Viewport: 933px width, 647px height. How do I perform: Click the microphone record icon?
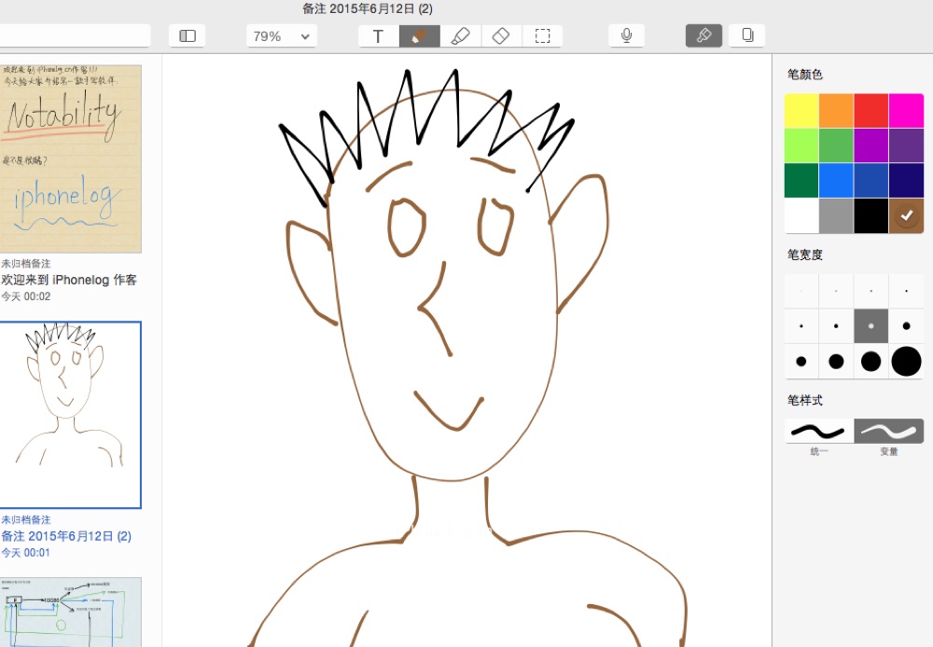click(x=627, y=36)
